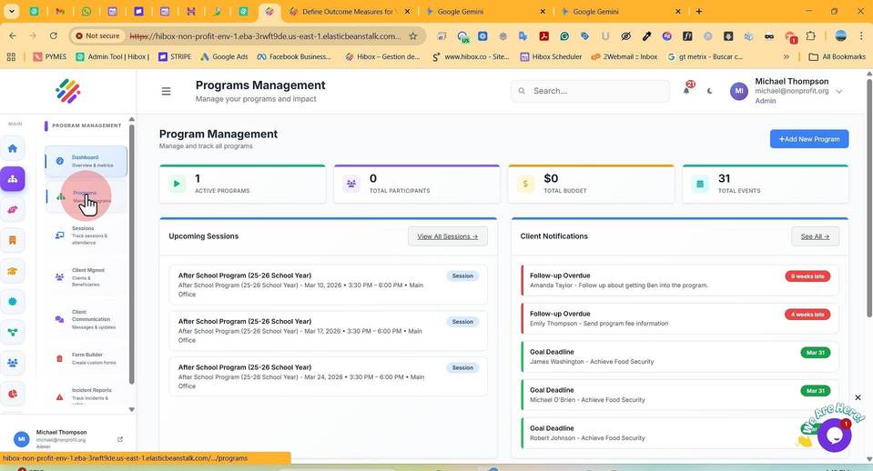
Task: Click the Hibox colorful logo
Action: [x=68, y=91]
